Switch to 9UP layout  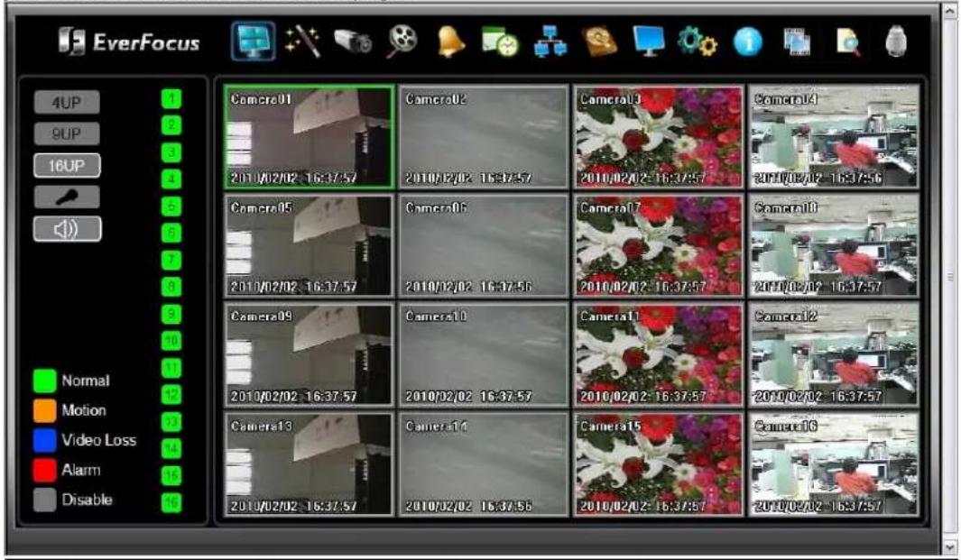click(67, 133)
